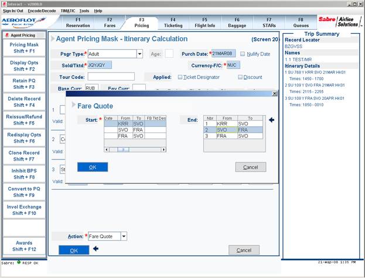
Task: Open the Encode/Decode menu
Action: coord(42,11)
